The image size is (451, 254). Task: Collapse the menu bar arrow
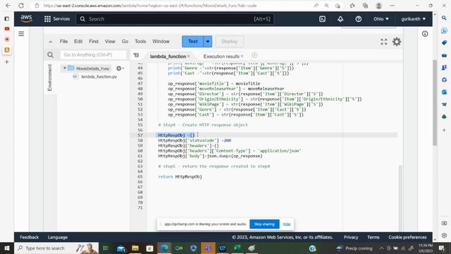pos(50,42)
